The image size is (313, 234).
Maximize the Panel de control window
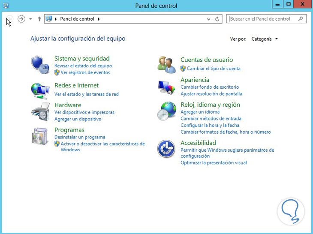pyautogui.click(x=289, y=4)
